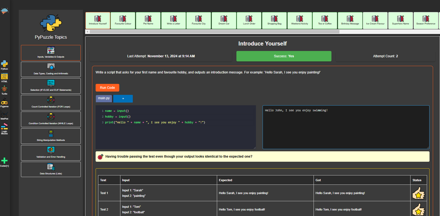Open Pygame from the sidebar
Screen dimensions: 440x216
(x=4, y=102)
